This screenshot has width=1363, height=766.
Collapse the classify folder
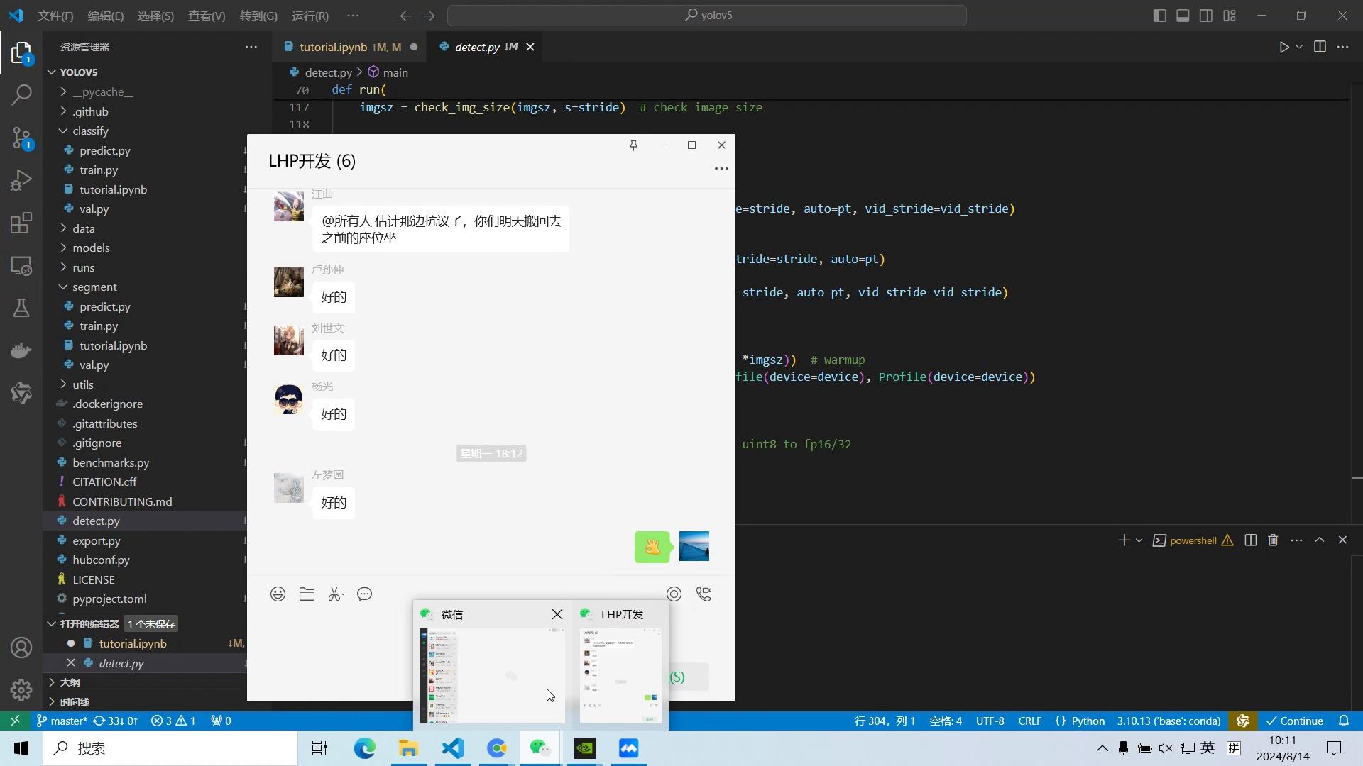pos(63,131)
